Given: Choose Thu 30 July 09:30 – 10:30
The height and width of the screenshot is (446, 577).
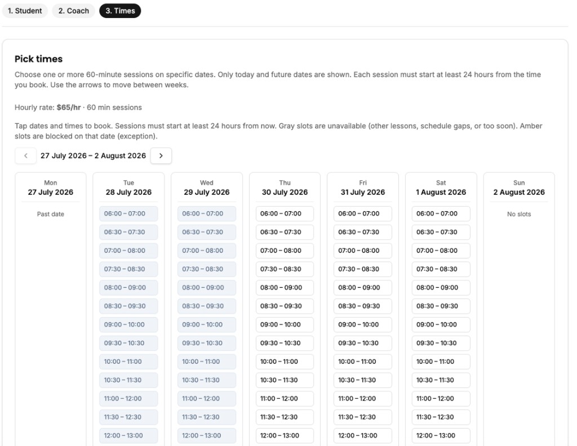Looking at the screenshot, I should (285, 343).
